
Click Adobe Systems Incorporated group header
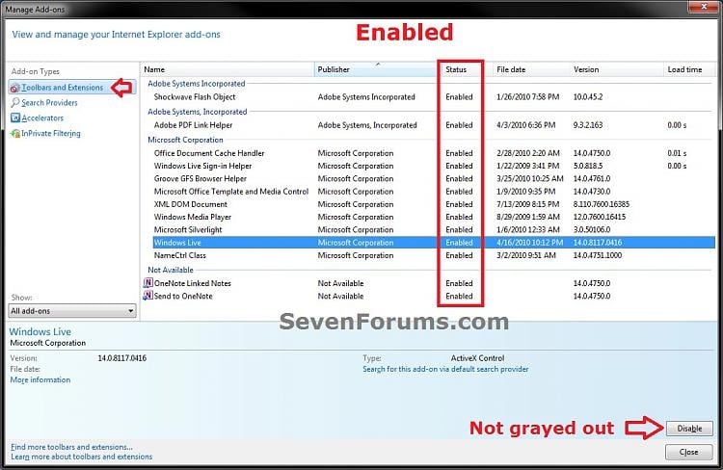(x=197, y=84)
